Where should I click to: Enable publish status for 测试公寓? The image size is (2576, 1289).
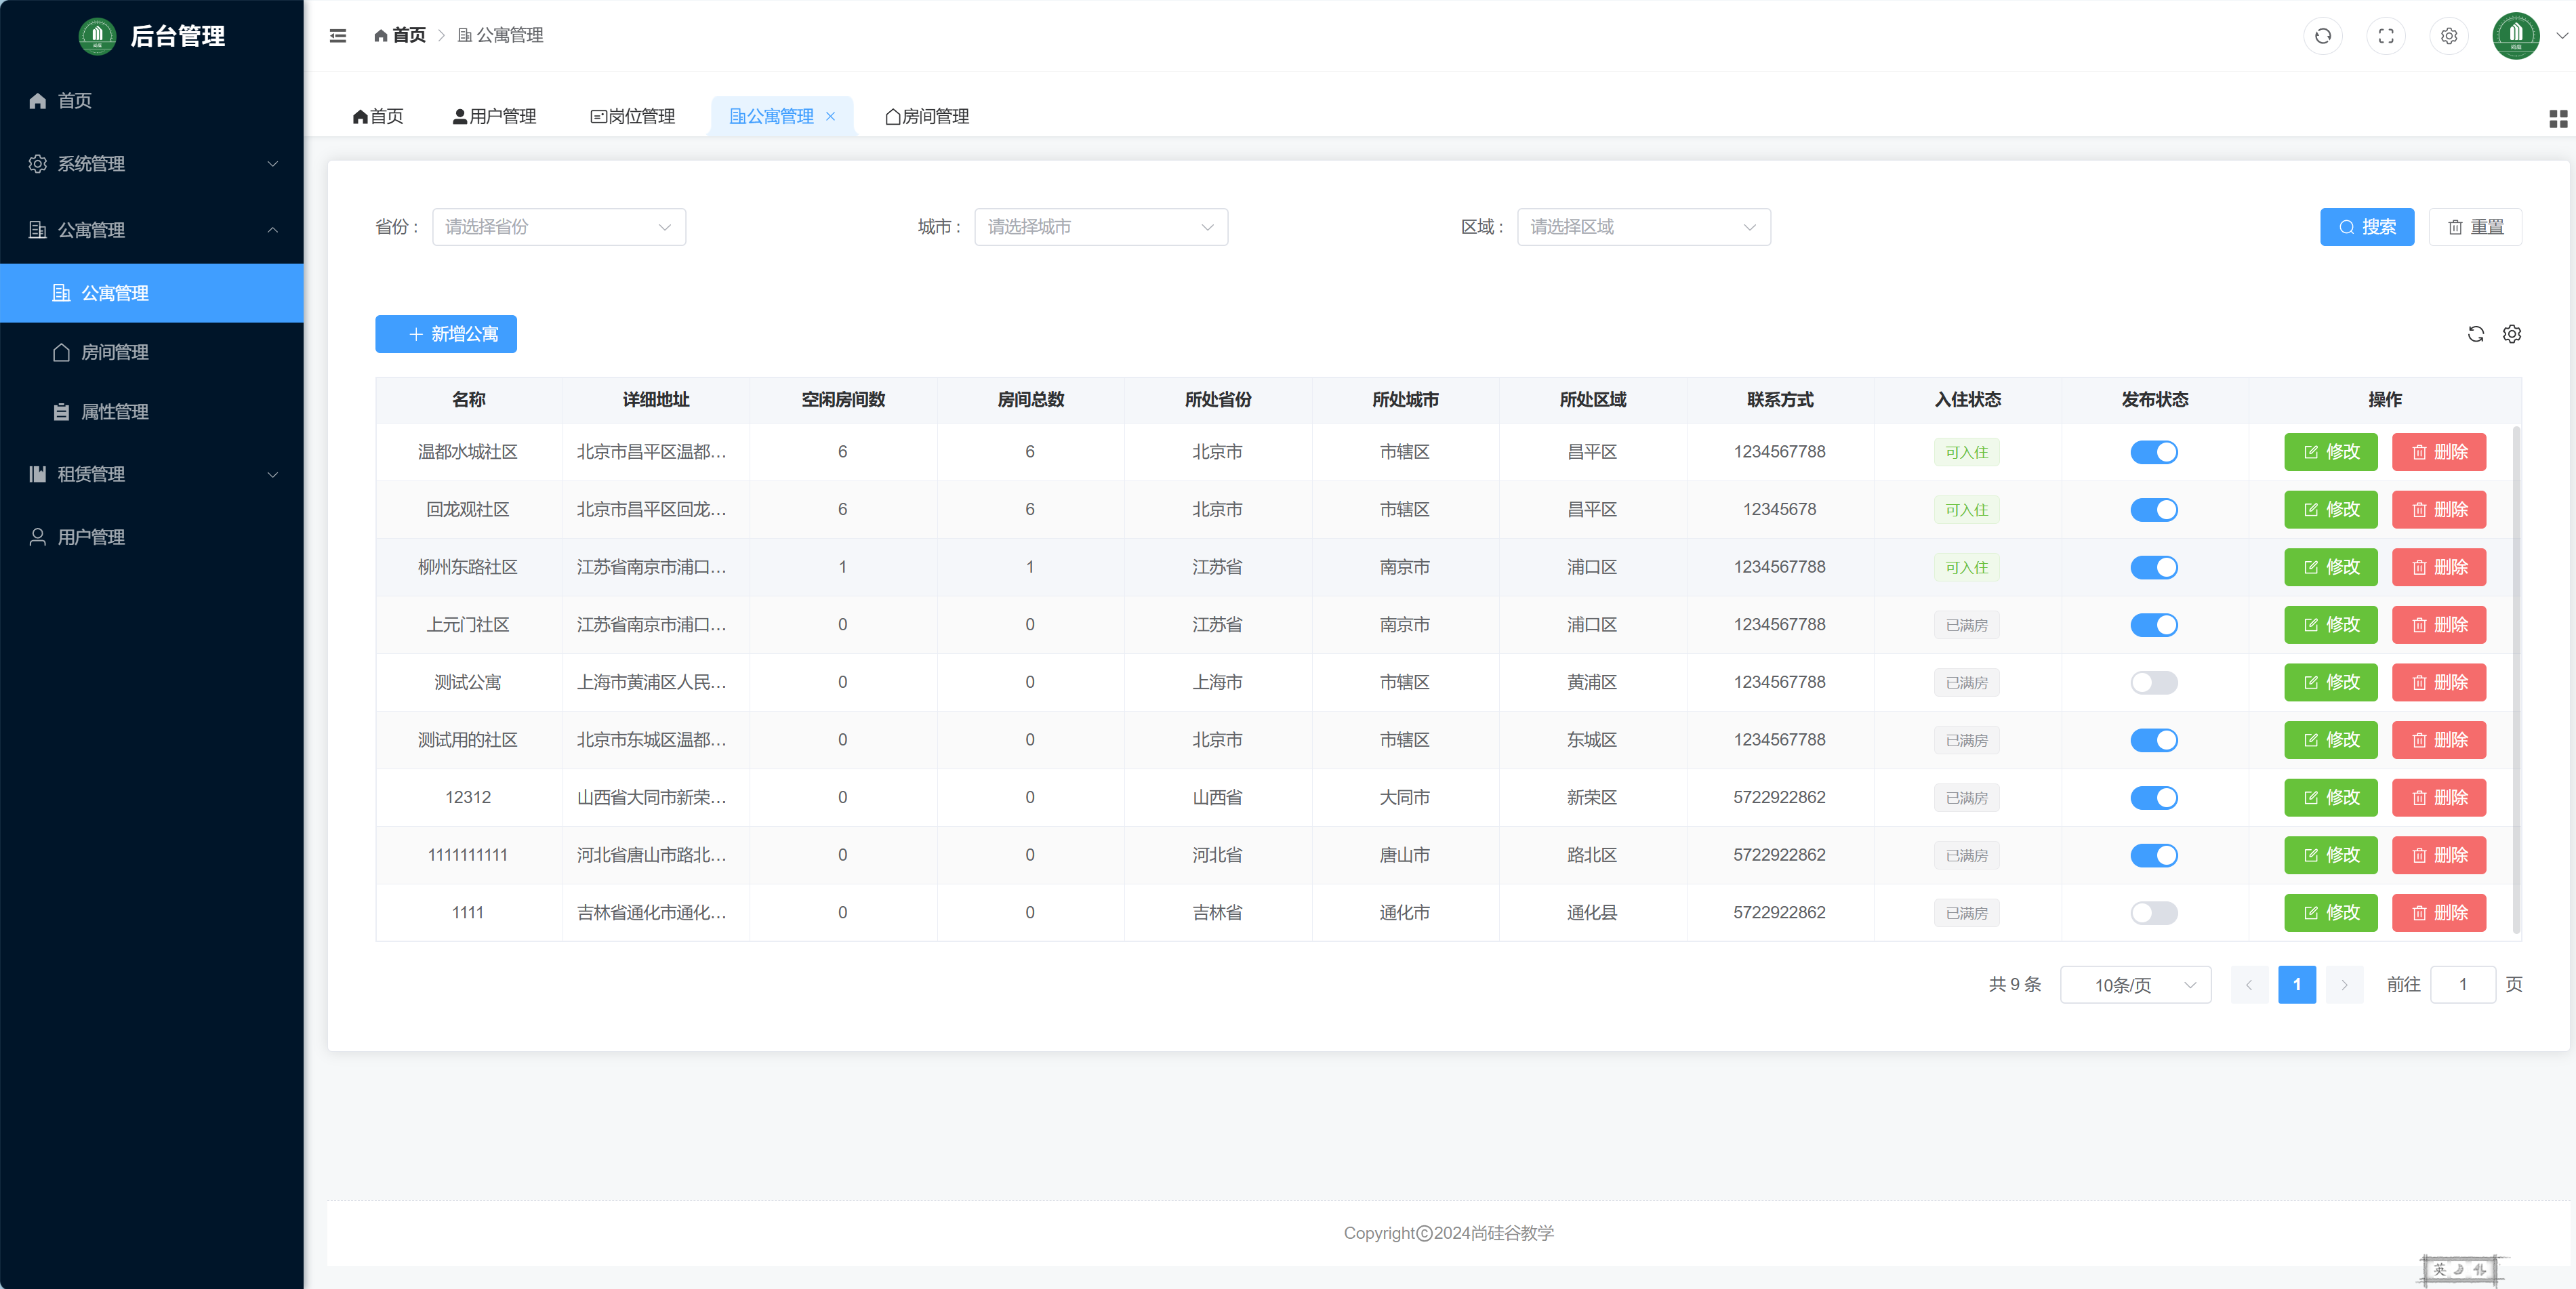(2154, 682)
